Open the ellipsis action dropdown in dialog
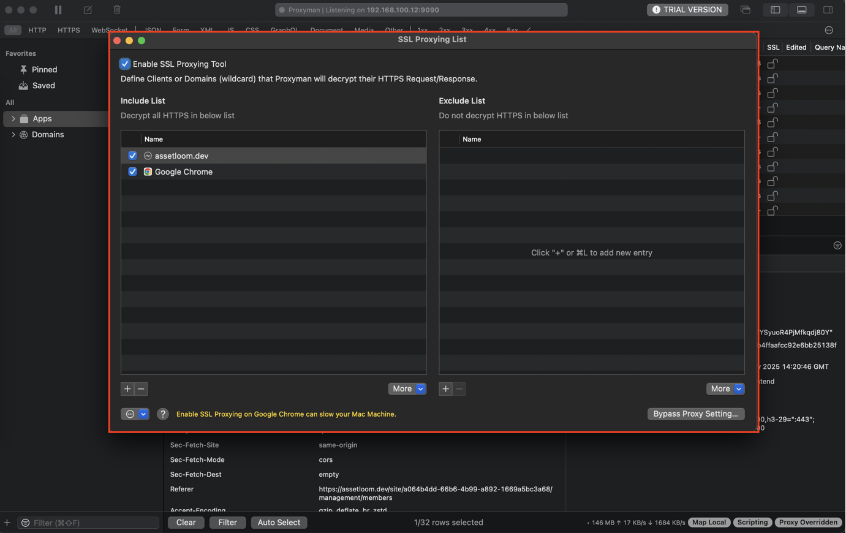Image resolution: width=846 pixels, height=533 pixels. pyautogui.click(x=135, y=414)
